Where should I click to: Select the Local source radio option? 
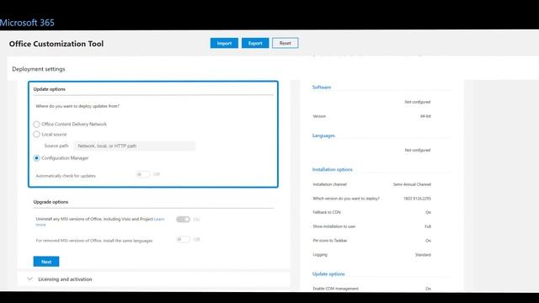pyautogui.click(x=36, y=135)
